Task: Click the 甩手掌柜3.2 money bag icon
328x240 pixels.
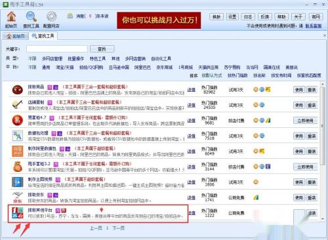Action: click(18, 167)
